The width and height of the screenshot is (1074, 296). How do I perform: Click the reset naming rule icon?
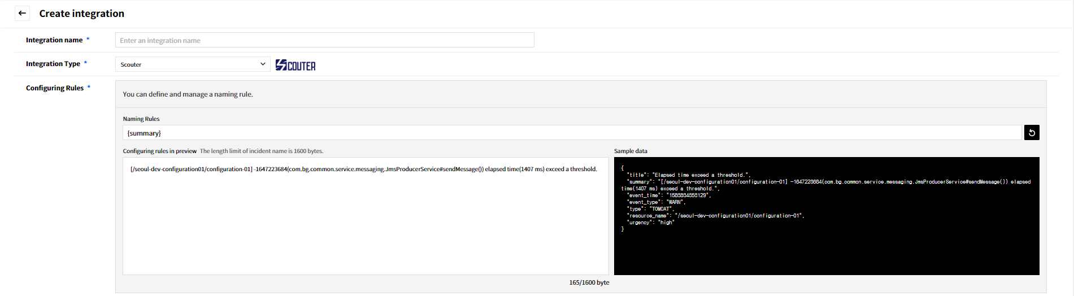tap(1031, 133)
